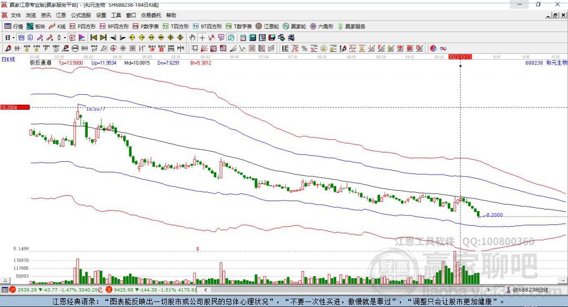Save with the floppy disk icon

click(x=272, y=38)
